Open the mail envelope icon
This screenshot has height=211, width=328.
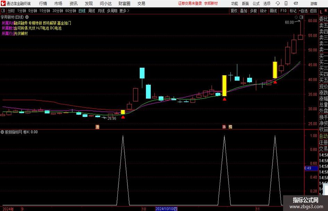(x=296, y=3)
